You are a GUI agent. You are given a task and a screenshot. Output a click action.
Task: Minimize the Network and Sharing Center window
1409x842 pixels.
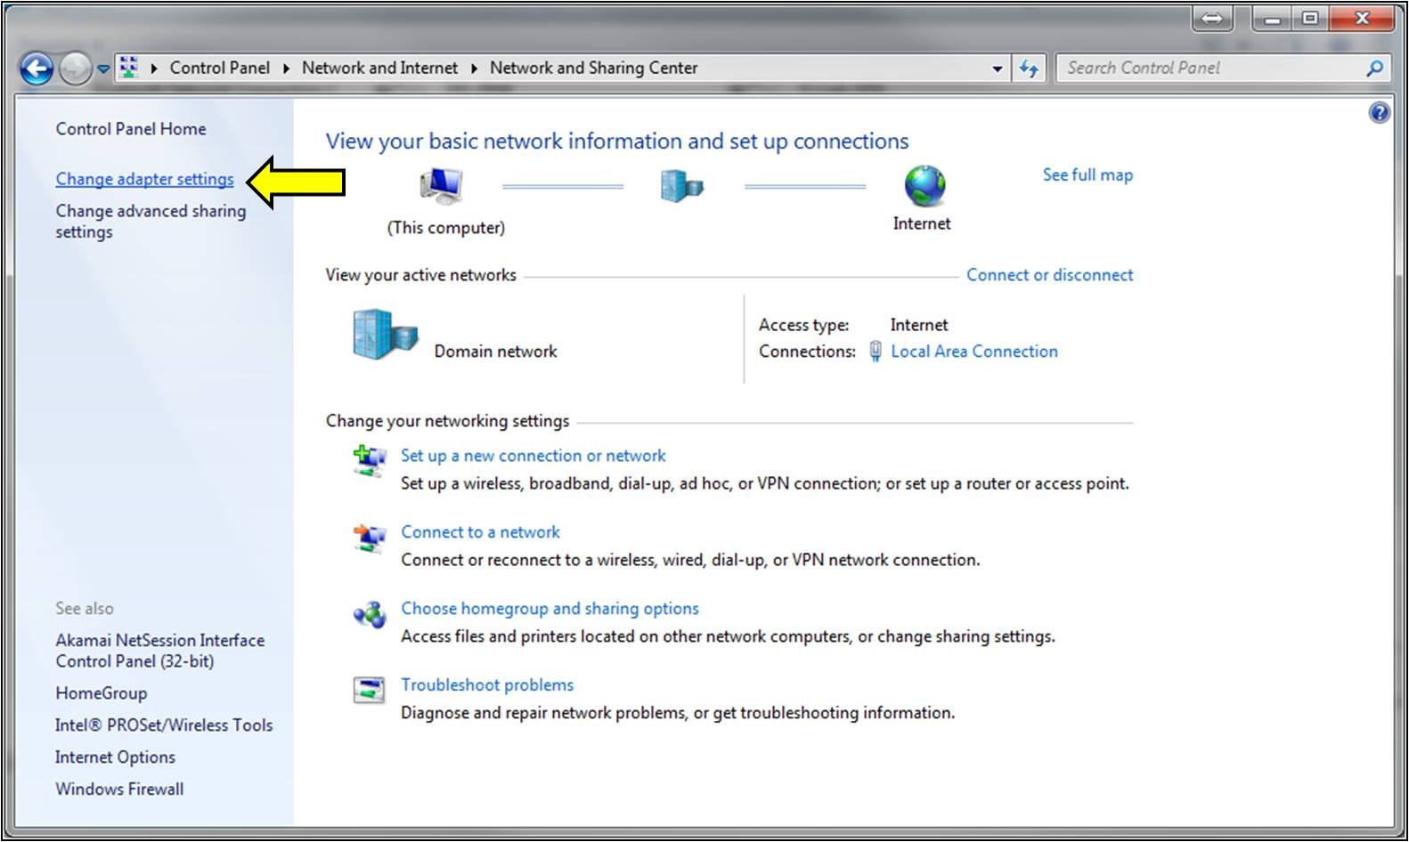[x=1272, y=18]
